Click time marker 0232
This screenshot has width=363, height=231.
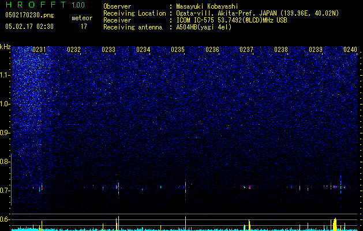point(74,50)
